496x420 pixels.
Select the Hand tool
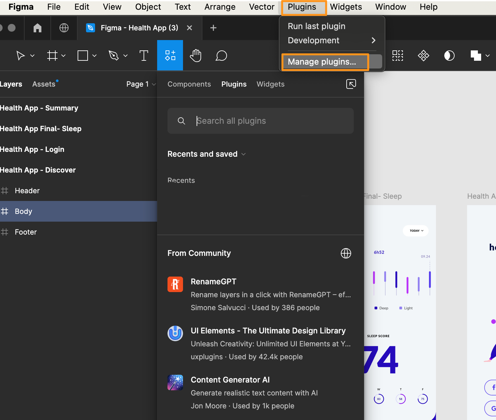coord(196,56)
